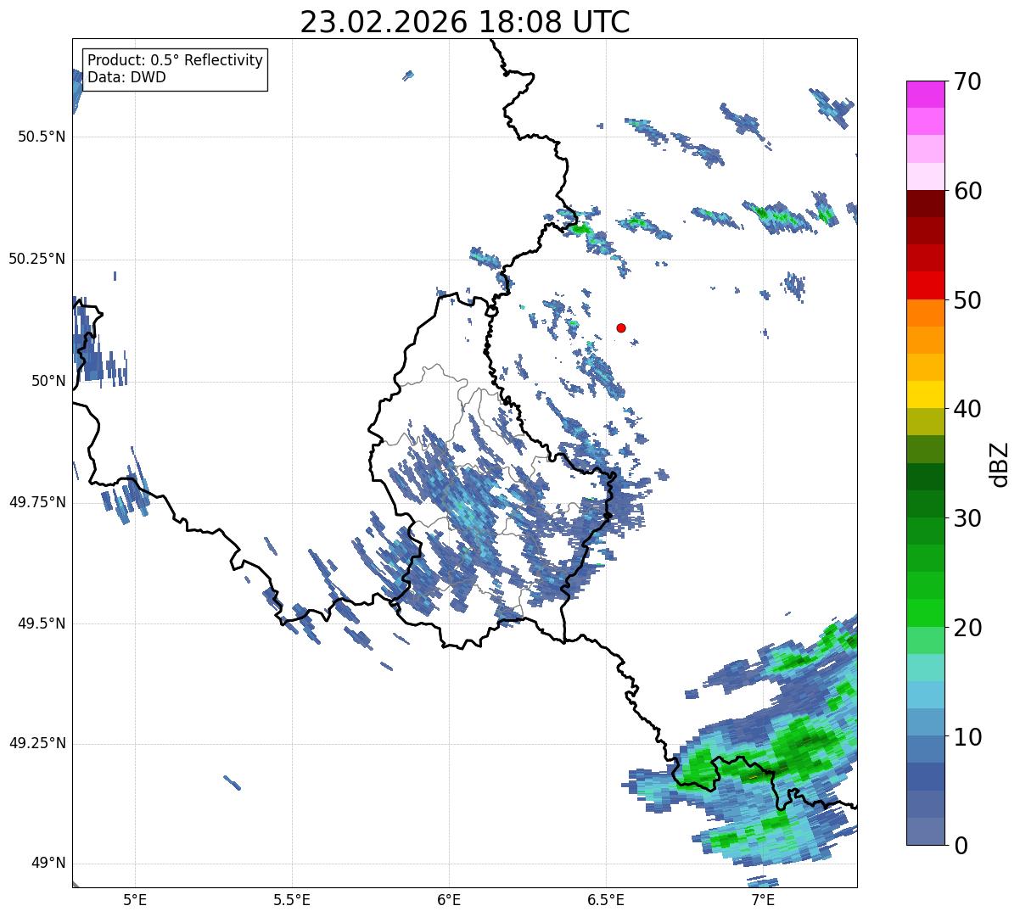
Task: Click the dark maroon colorbar segment below 60
Action: tap(926, 204)
